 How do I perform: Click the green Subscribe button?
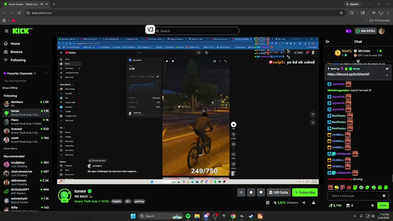(x=305, y=192)
